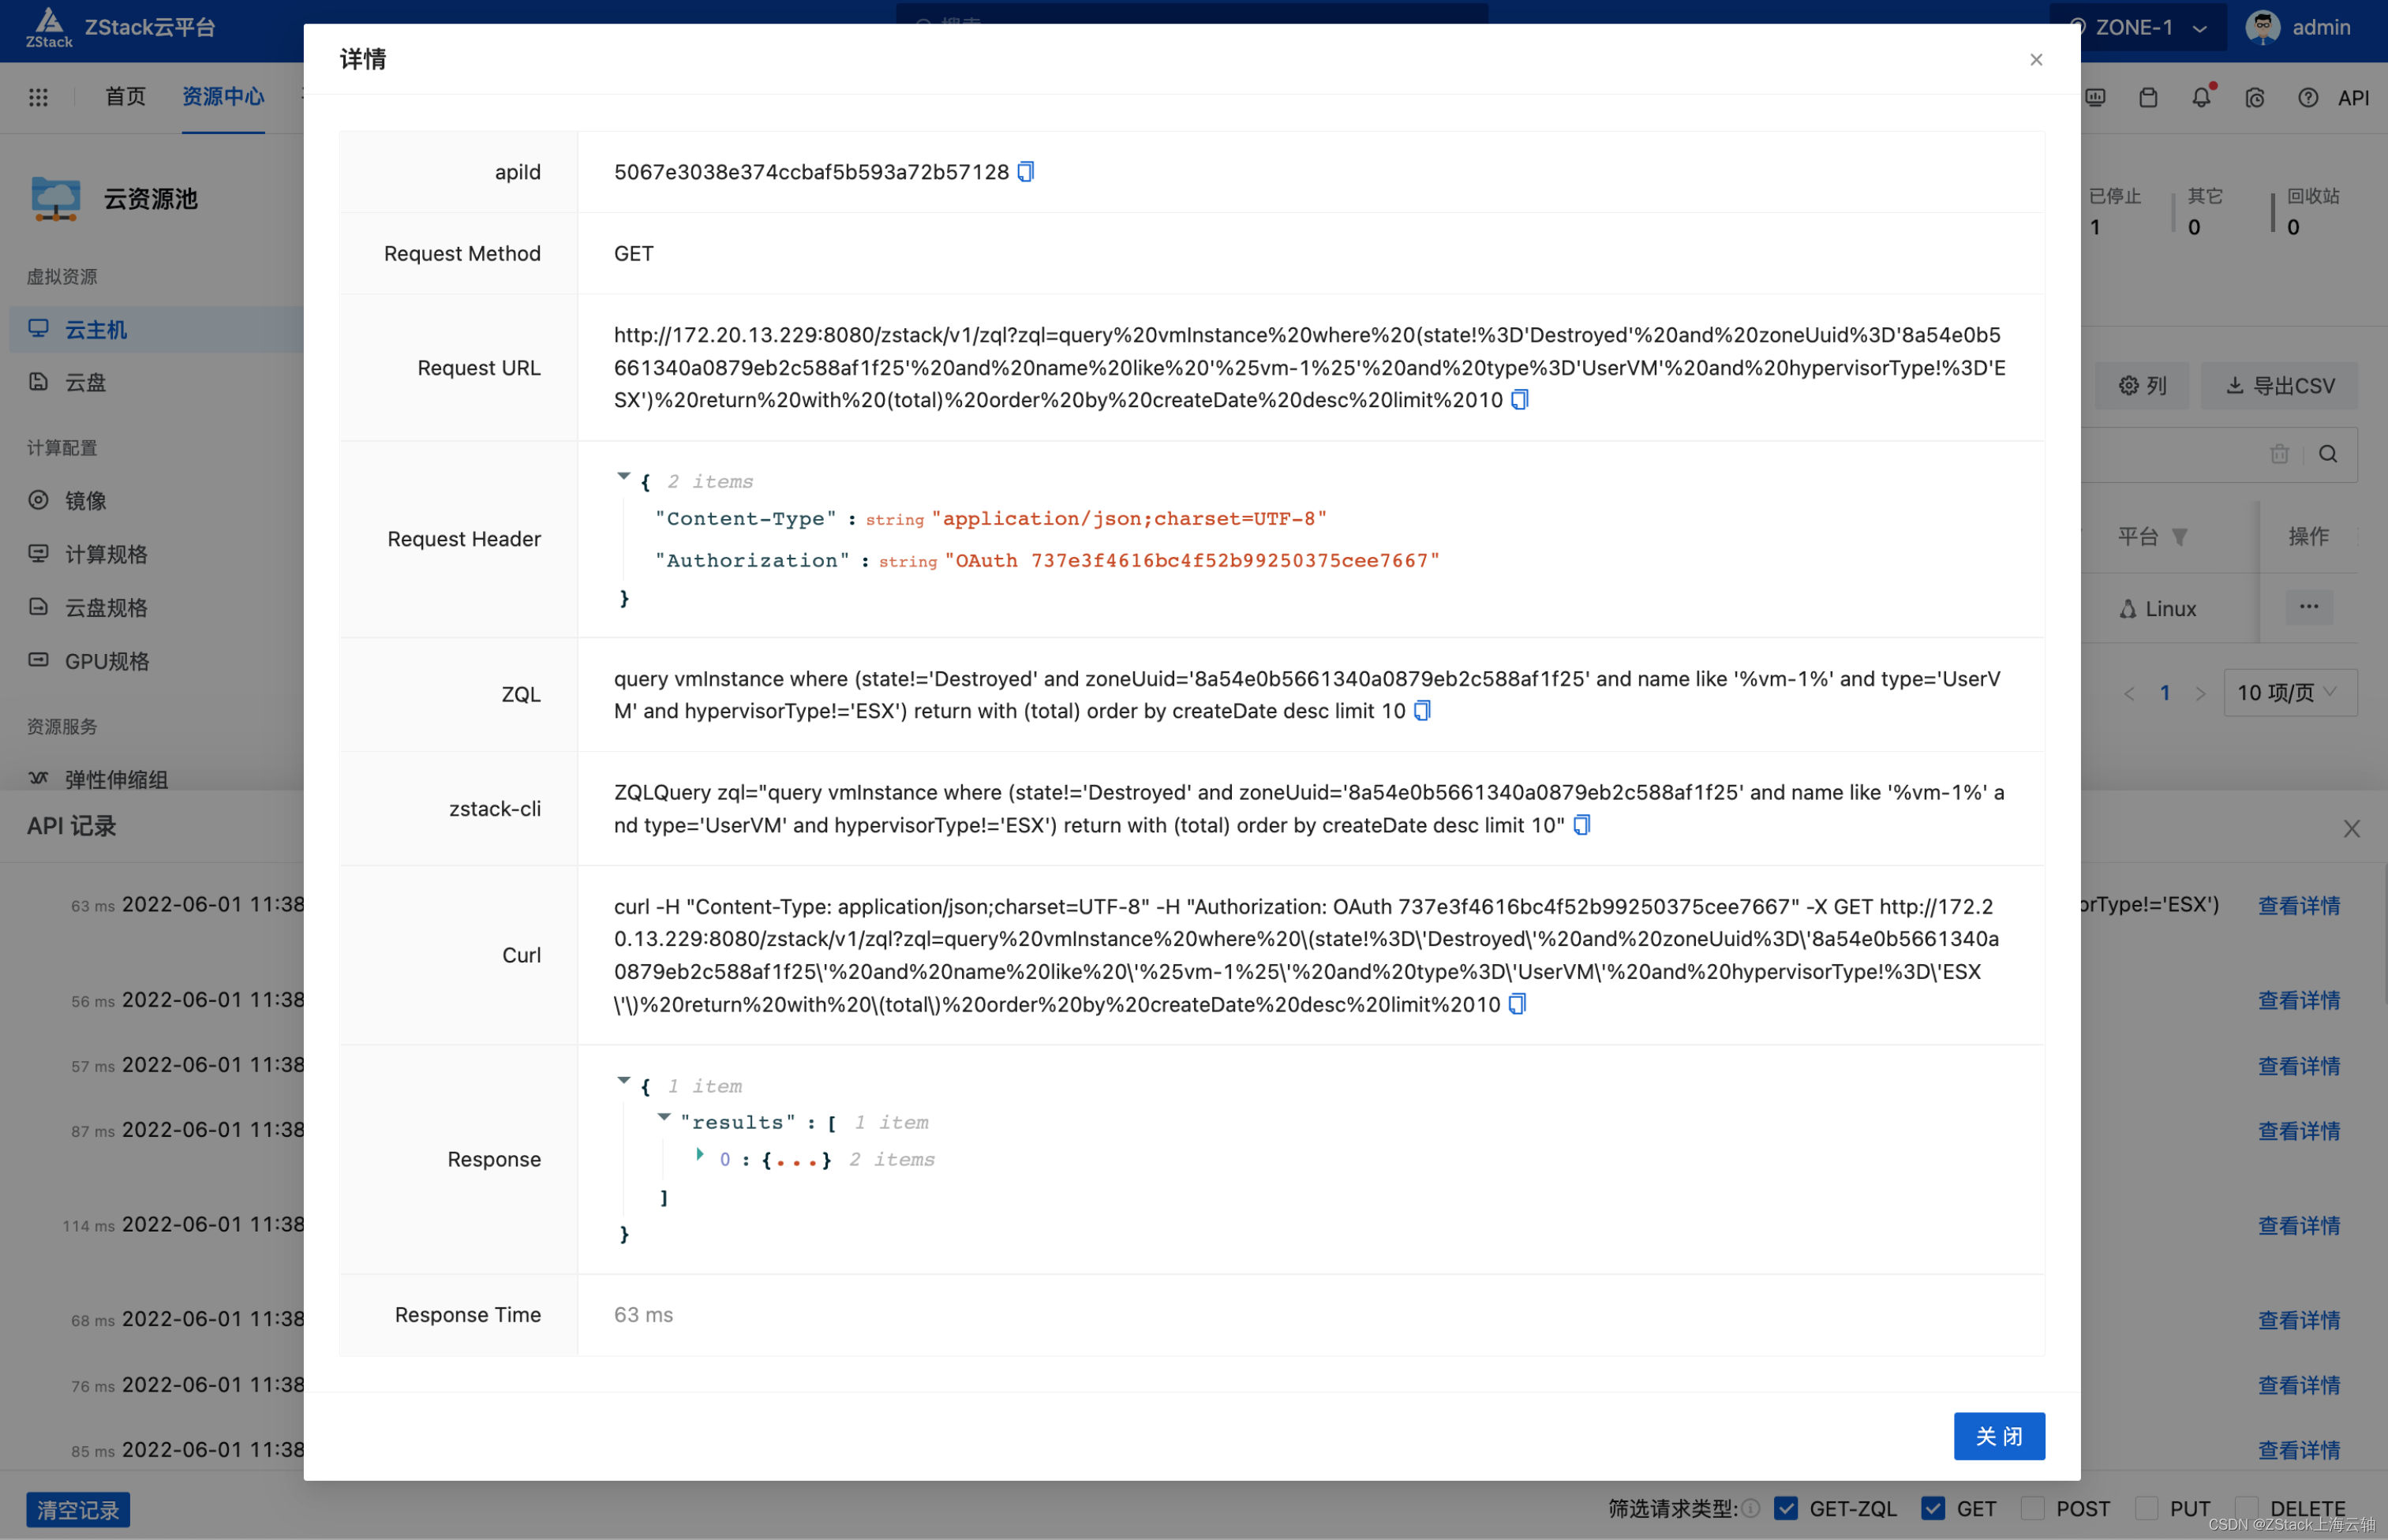Open the notifications bell icon

point(2201,97)
